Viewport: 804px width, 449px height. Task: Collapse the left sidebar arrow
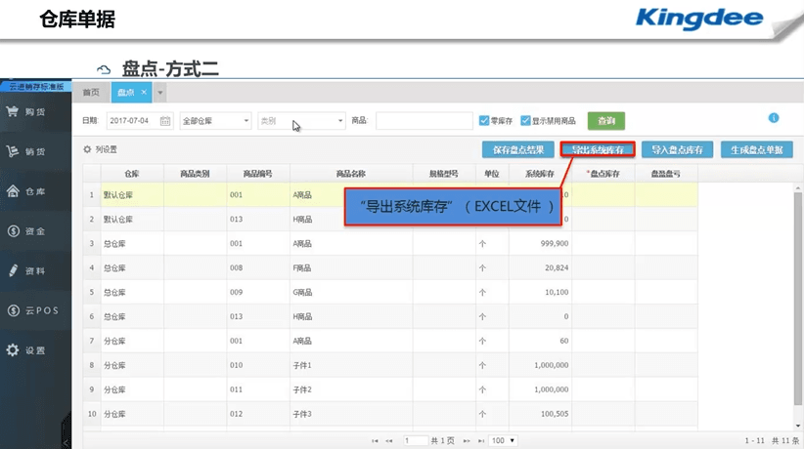pos(67,441)
